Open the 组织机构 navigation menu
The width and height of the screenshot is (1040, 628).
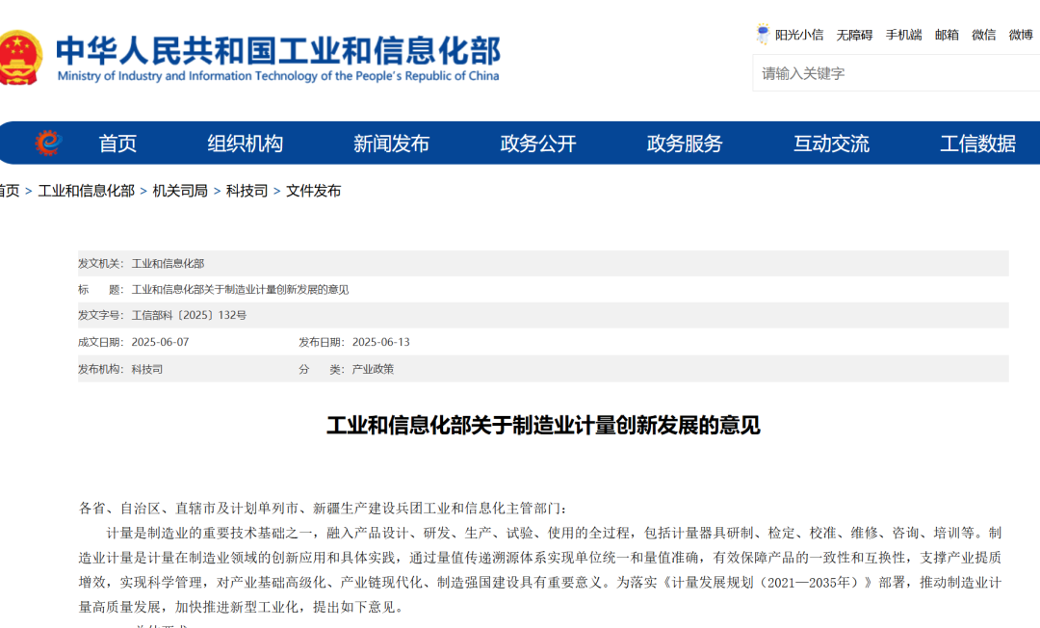click(245, 144)
